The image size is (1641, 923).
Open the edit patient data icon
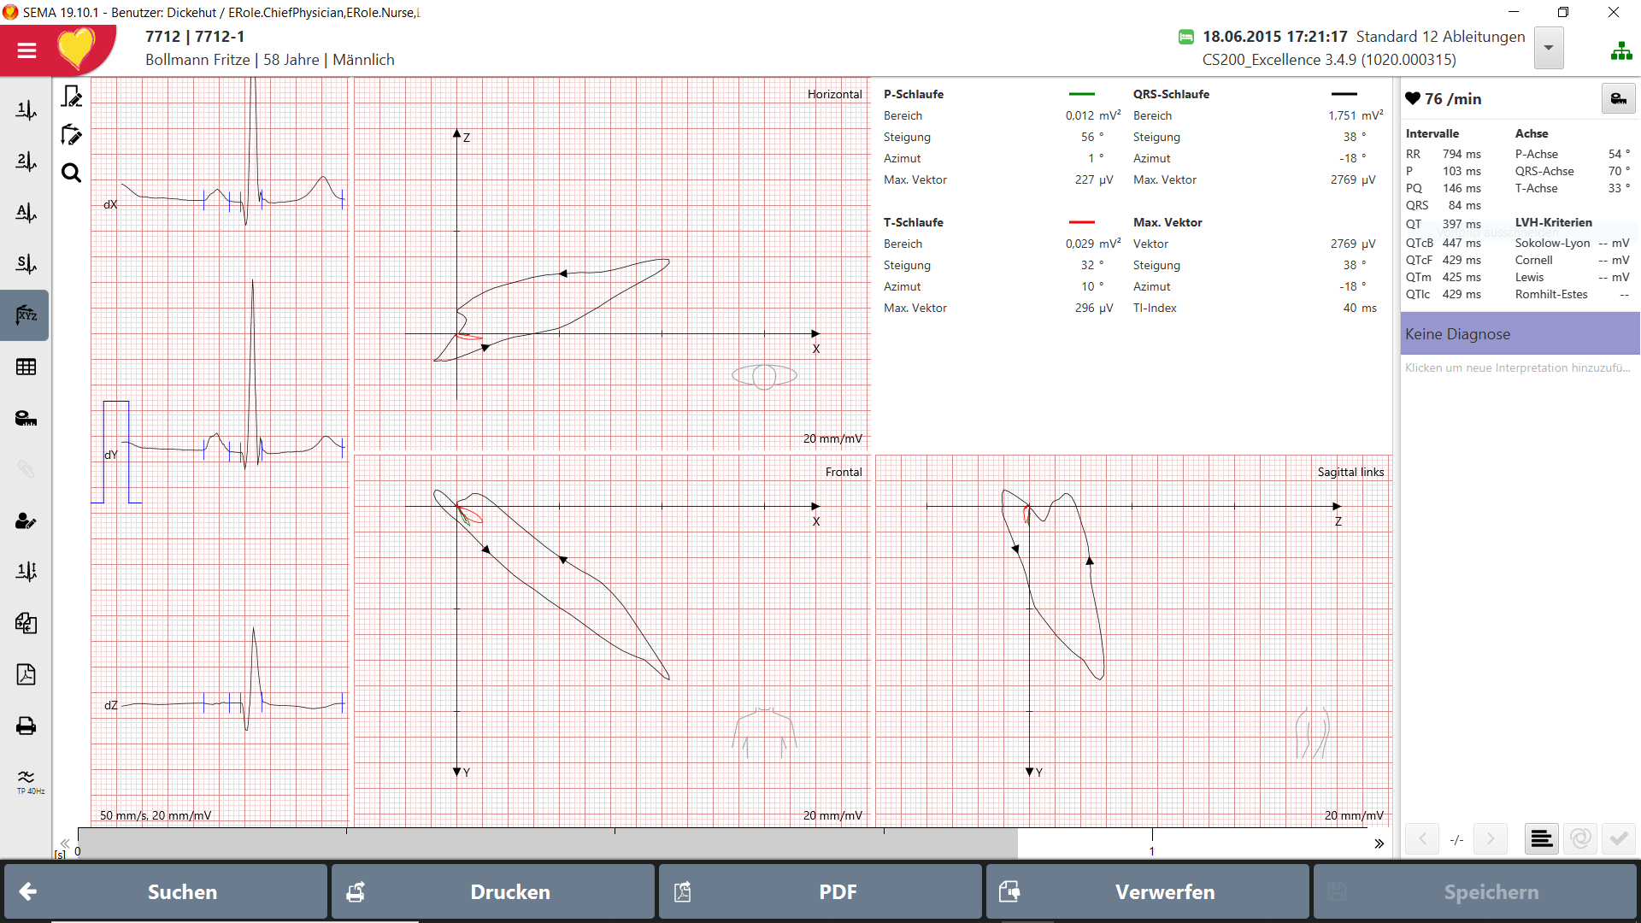coord(26,520)
